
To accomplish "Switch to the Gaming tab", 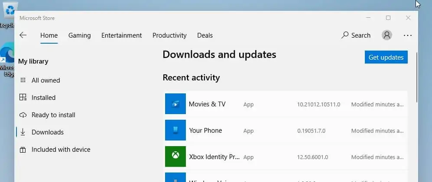I will click(79, 35).
